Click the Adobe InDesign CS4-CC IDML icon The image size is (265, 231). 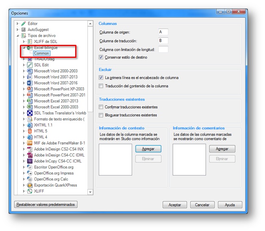pos(30,155)
